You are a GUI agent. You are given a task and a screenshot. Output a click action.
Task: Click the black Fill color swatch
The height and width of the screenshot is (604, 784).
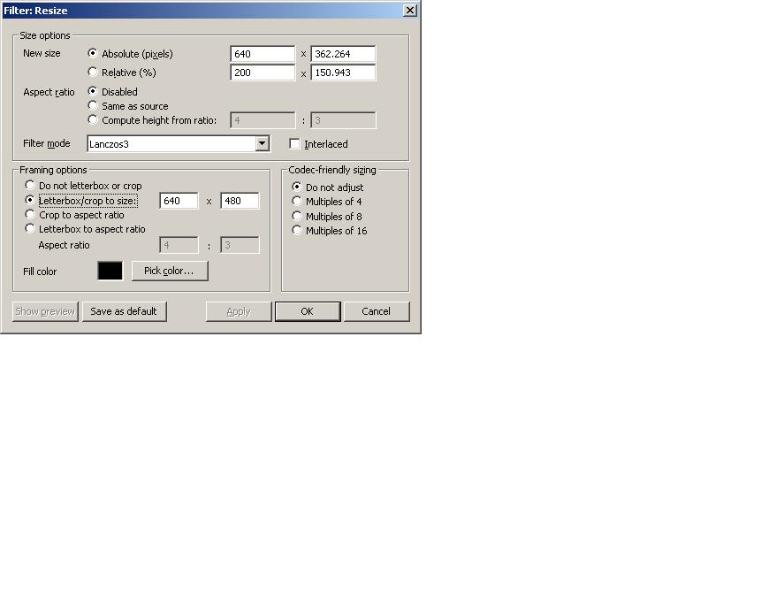click(110, 271)
